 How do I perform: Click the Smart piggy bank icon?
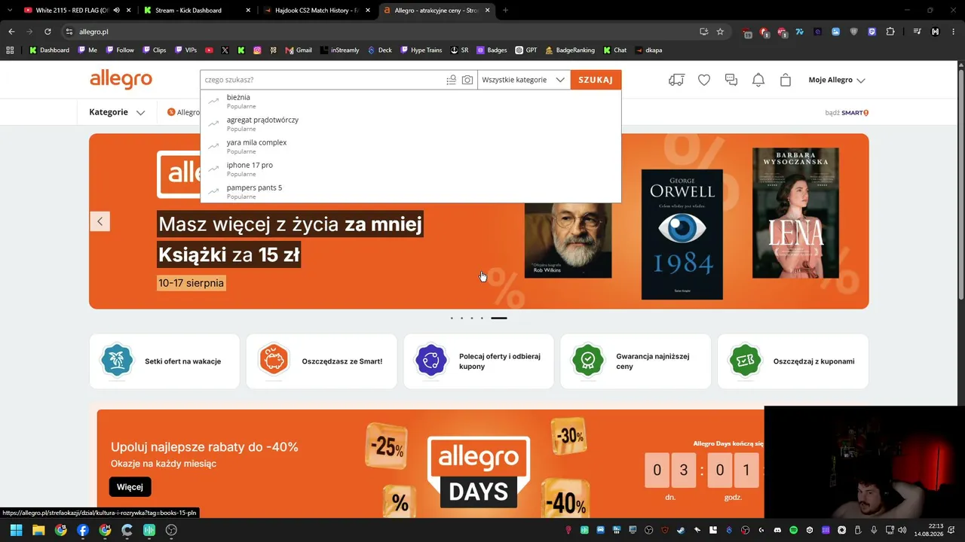(274, 361)
